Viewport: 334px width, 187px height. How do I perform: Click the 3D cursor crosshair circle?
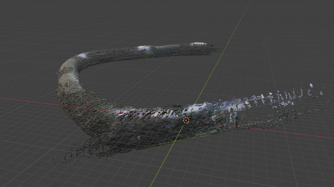[186, 120]
